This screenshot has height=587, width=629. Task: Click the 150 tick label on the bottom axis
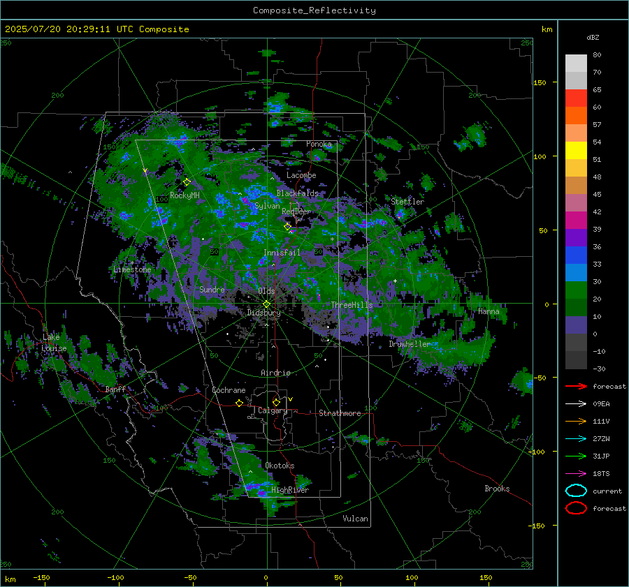[x=486, y=577]
